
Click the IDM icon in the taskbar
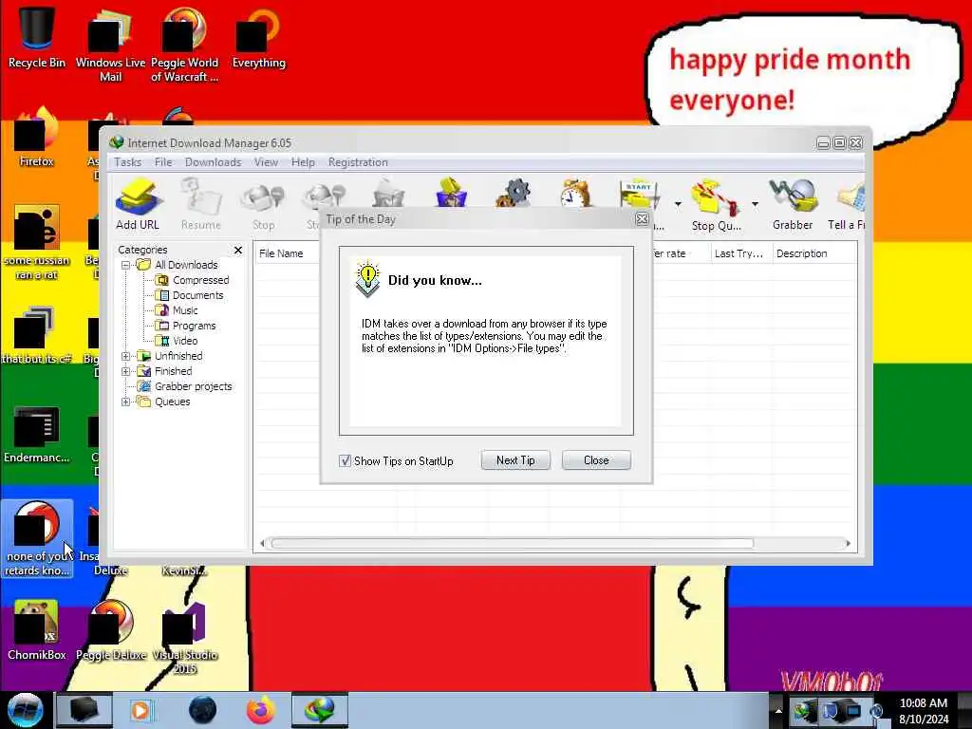319,710
